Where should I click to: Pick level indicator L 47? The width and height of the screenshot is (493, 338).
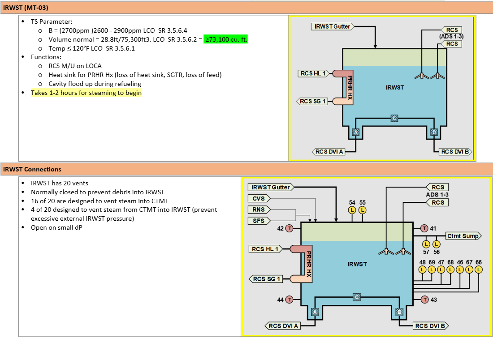coord(441,270)
